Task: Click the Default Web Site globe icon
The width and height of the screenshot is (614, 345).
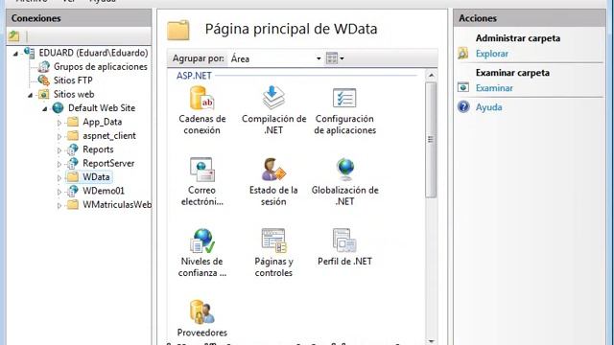Action: coord(58,107)
